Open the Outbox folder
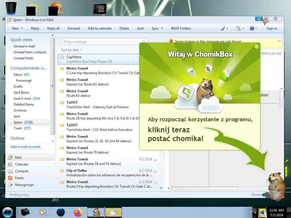 [17, 138]
